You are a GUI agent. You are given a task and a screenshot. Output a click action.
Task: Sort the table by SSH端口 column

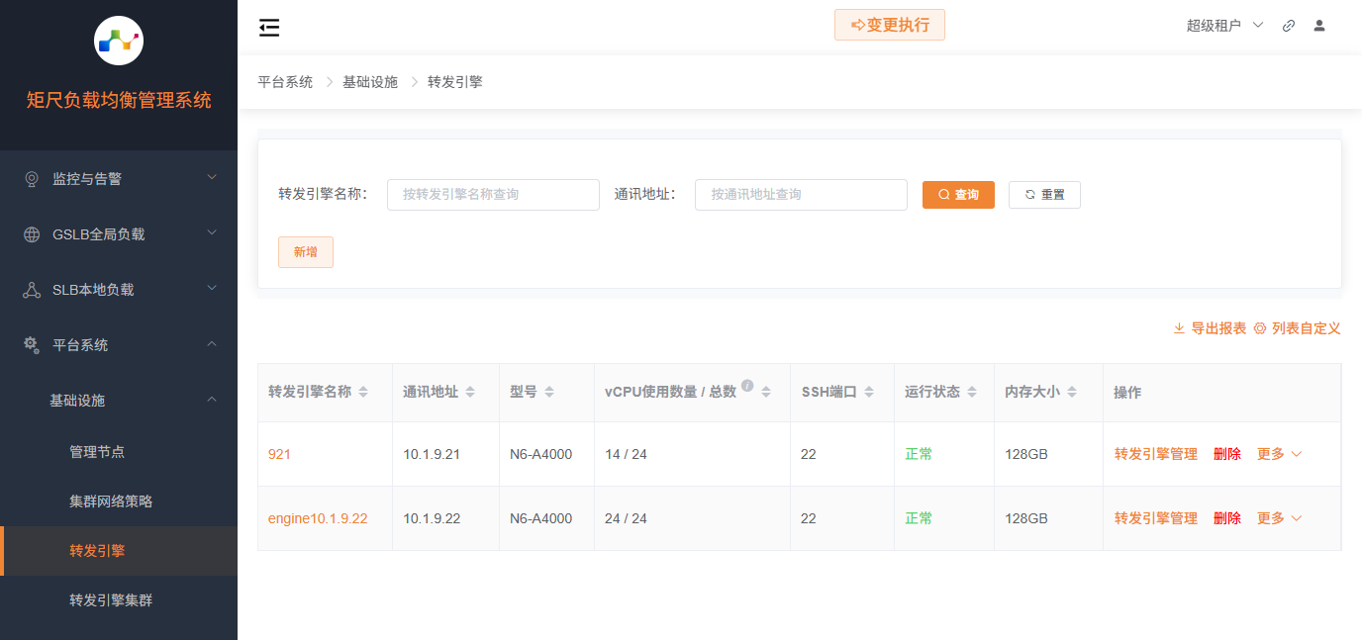click(x=869, y=392)
